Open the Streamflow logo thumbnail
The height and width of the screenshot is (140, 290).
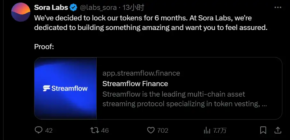click(65, 88)
